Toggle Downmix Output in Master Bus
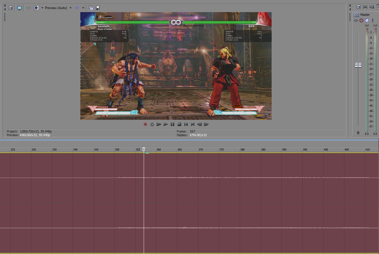 click(x=365, y=7)
